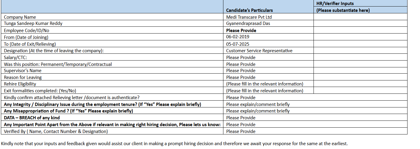Viewport: 420px width, 149px height.
Task: Click the empty HR input cell for Company Name
Action: (360, 17)
